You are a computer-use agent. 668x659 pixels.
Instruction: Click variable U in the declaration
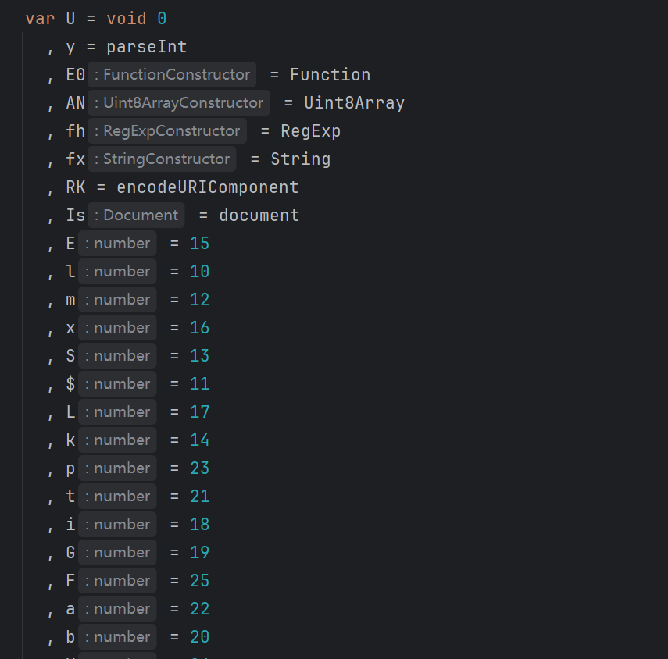(x=71, y=19)
